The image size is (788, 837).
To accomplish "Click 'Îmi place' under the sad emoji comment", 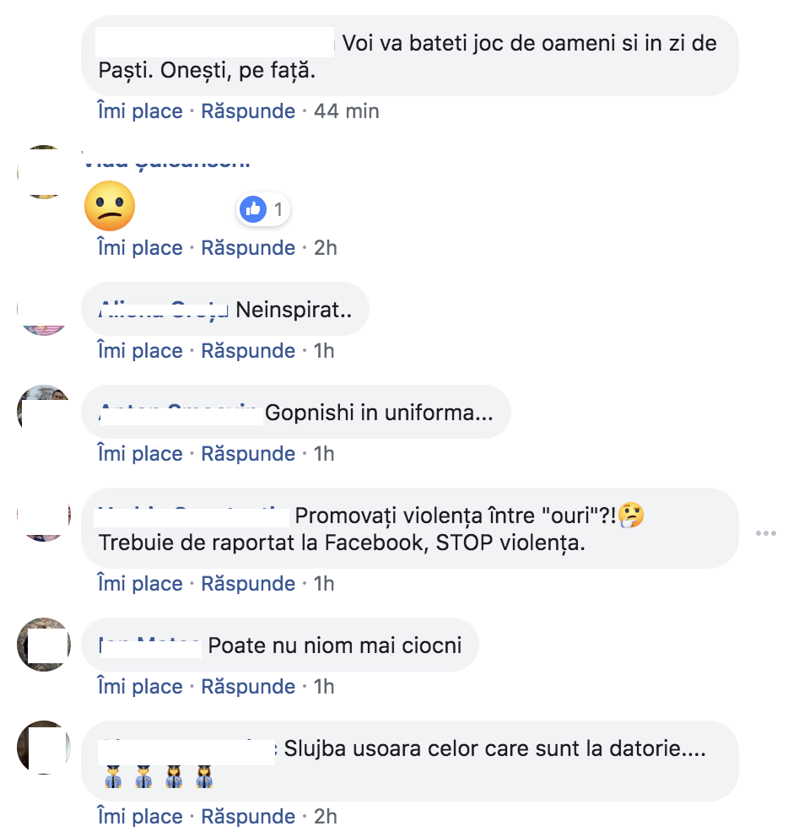I will [140, 248].
